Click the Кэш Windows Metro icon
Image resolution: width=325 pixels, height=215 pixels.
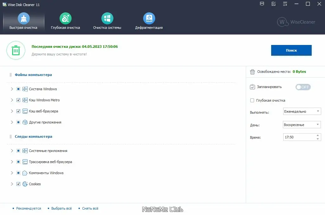point(25,100)
